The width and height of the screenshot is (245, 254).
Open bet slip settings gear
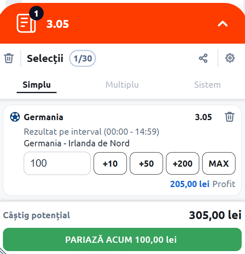point(230,58)
